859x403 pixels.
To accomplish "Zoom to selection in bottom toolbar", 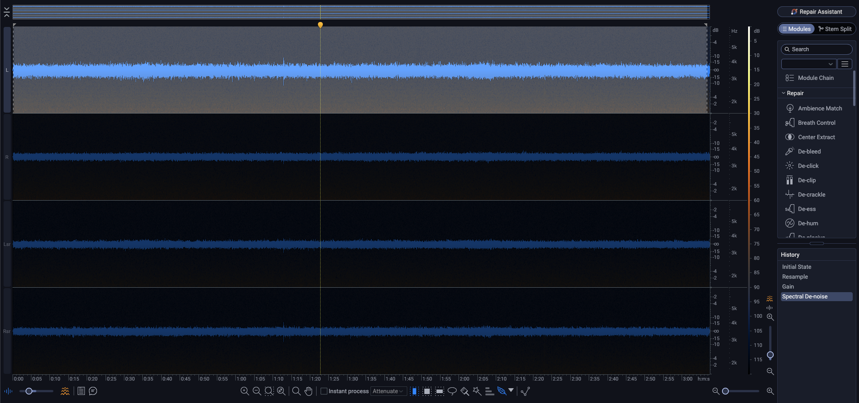I will pos(269,391).
